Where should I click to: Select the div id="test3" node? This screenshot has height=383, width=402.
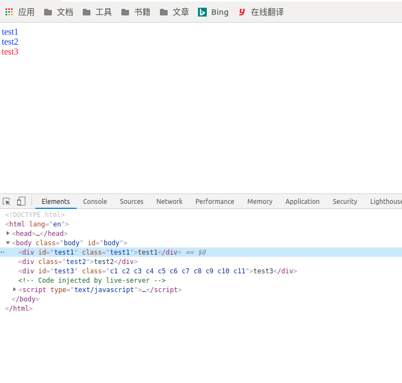pyautogui.click(x=157, y=271)
